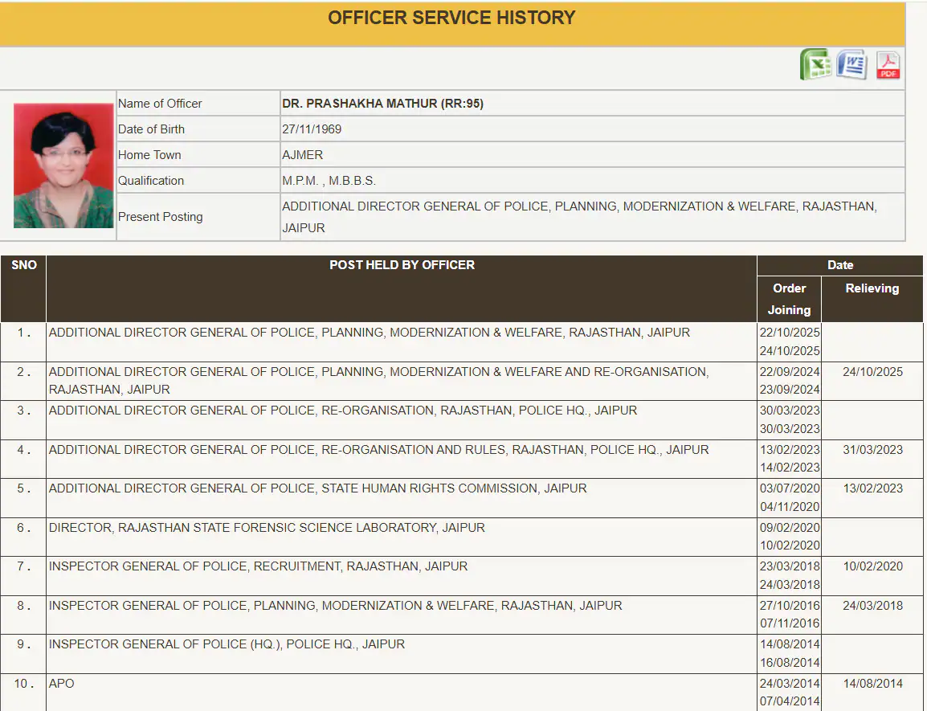Click order date 03/07/2020
927x711 pixels.
[x=790, y=488]
